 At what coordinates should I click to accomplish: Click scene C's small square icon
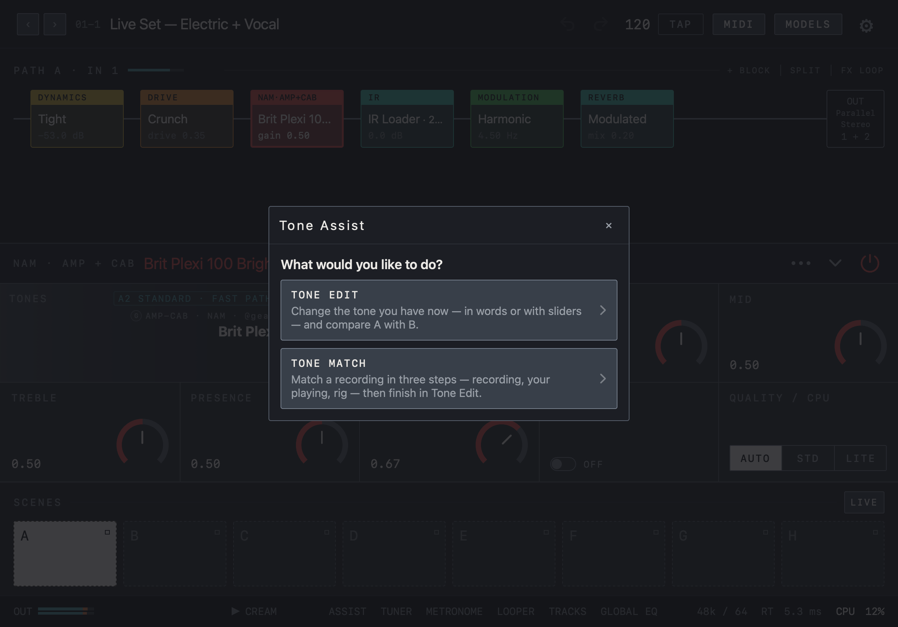tap(326, 532)
